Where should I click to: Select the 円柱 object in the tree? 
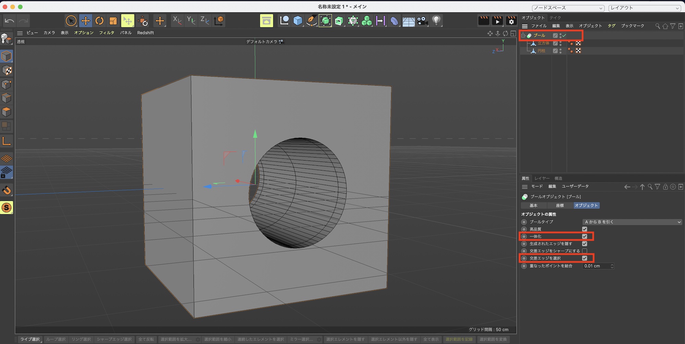[541, 51]
